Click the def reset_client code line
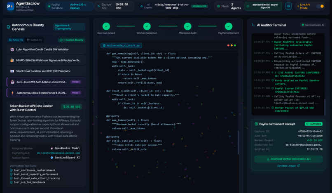Image resolution: width=332 pixels, height=193 pixels. pyautogui.click(x=140, y=91)
